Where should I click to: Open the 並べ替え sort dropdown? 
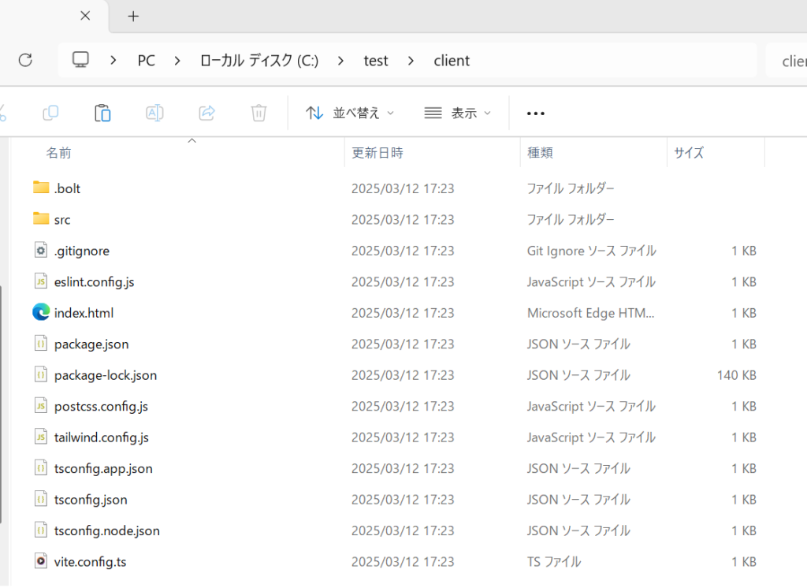[x=350, y=113]
